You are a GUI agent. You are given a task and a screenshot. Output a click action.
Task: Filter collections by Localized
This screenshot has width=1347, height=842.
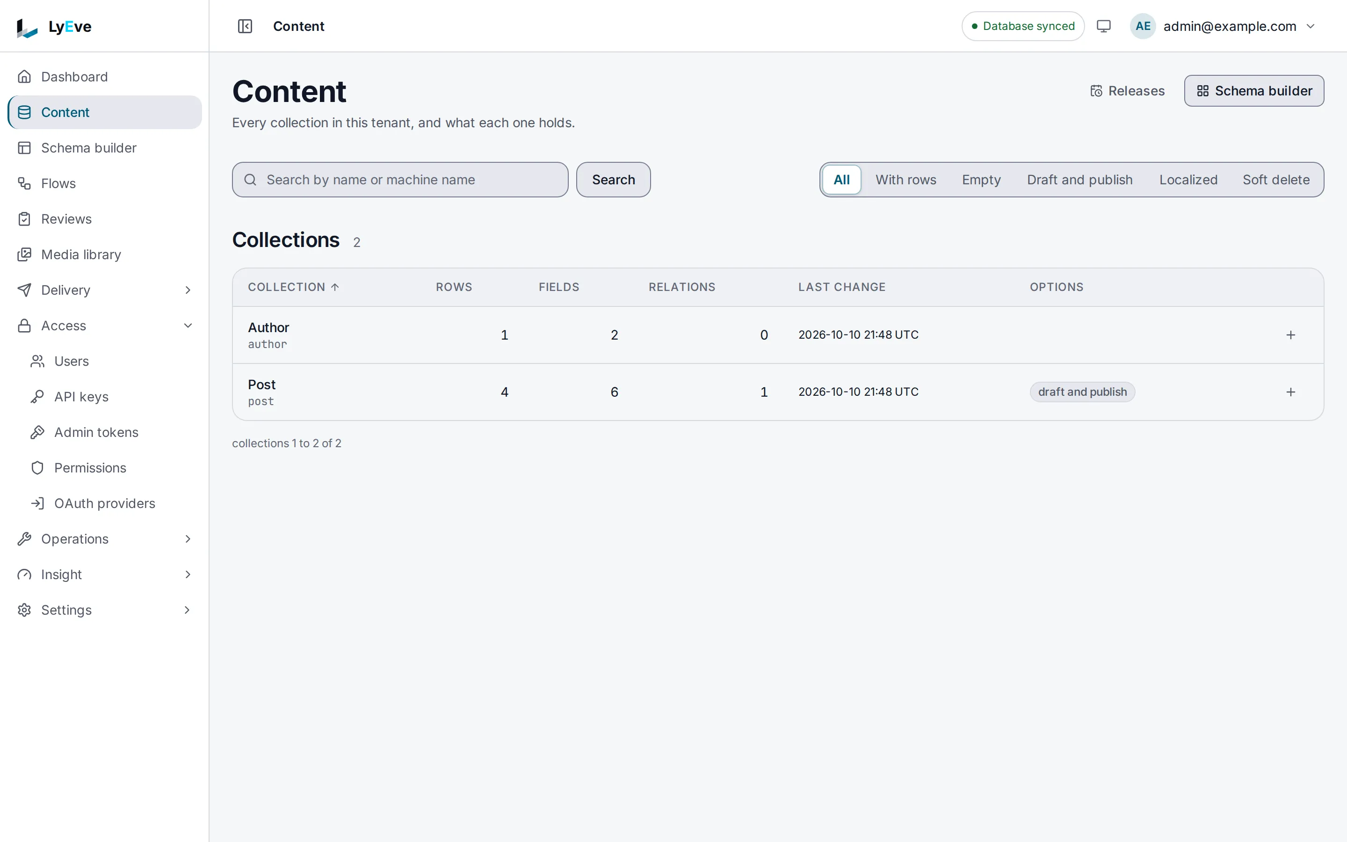pos(1188,180)
